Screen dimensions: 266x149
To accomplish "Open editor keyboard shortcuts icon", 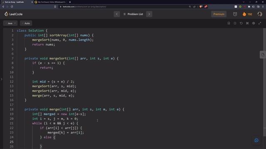I will (x=247, y=23).
